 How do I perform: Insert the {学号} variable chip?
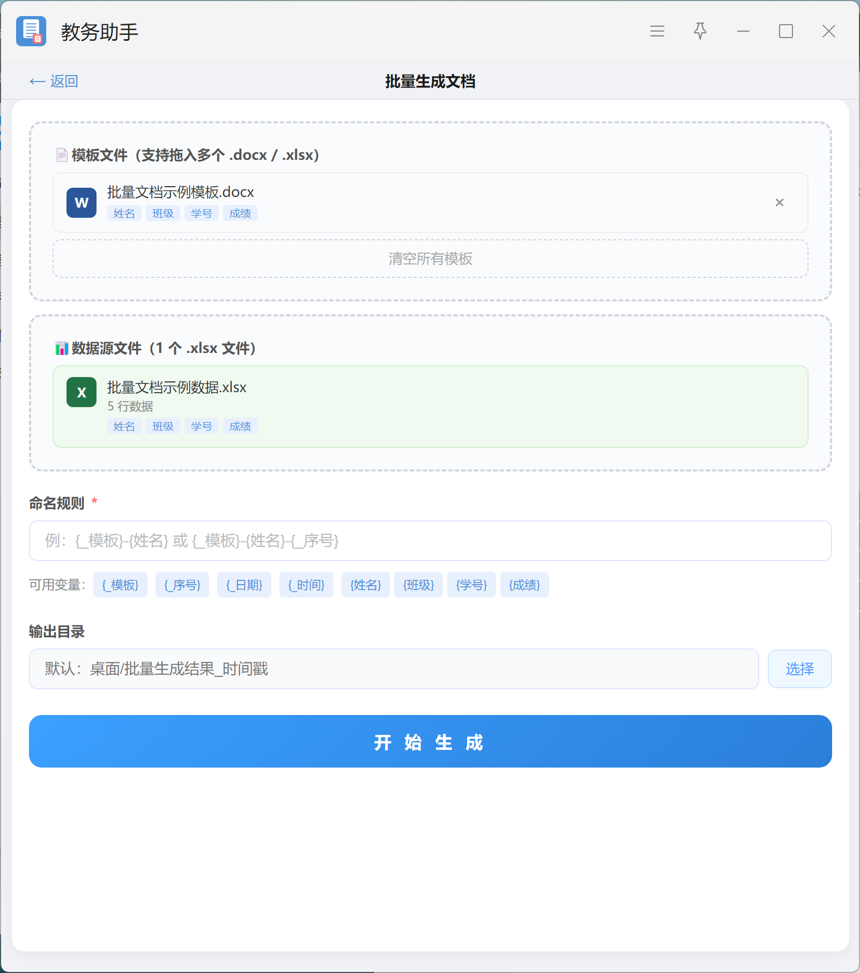471,585
